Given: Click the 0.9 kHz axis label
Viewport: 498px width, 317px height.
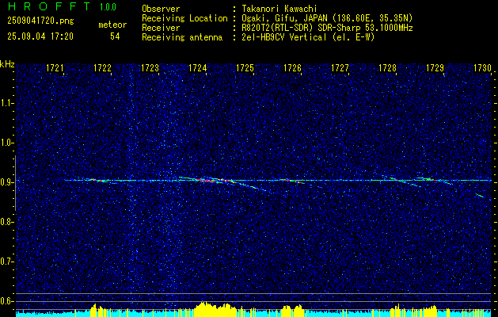Looking at the screenshot, I should coord(6,182).
